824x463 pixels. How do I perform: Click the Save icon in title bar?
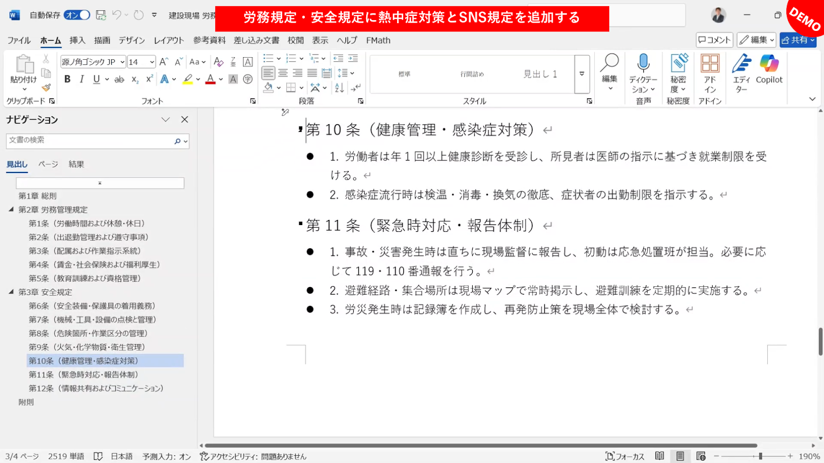click(x=101, y=15)
